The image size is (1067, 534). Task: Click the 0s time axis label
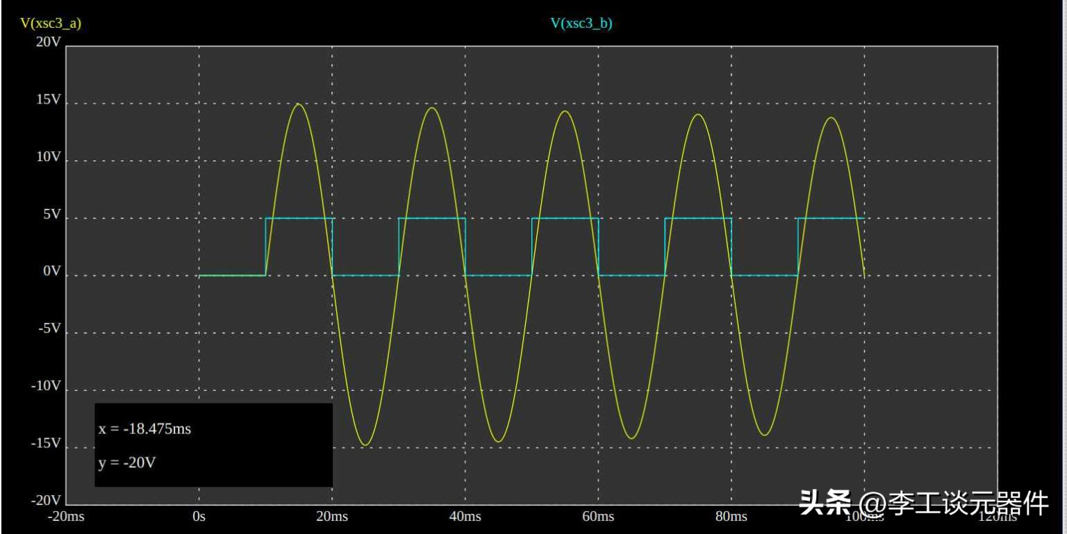click(x=199, y=517)
